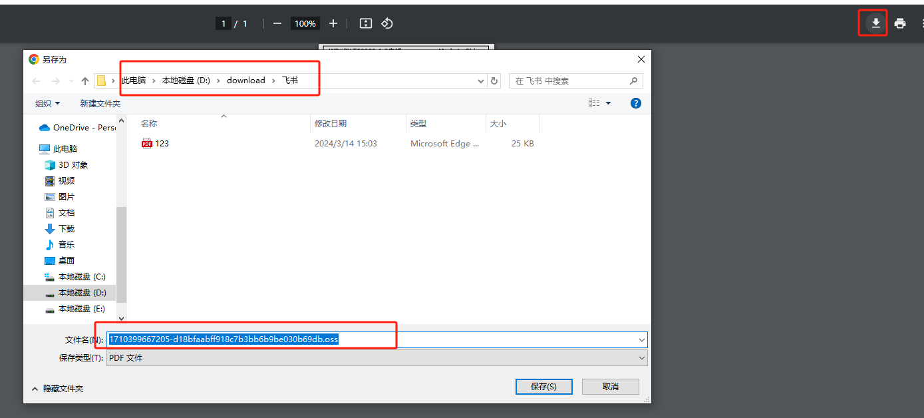This screenshot has height=418, width=924.
Task: Click the blue help icon
Action: coord(635,103)
